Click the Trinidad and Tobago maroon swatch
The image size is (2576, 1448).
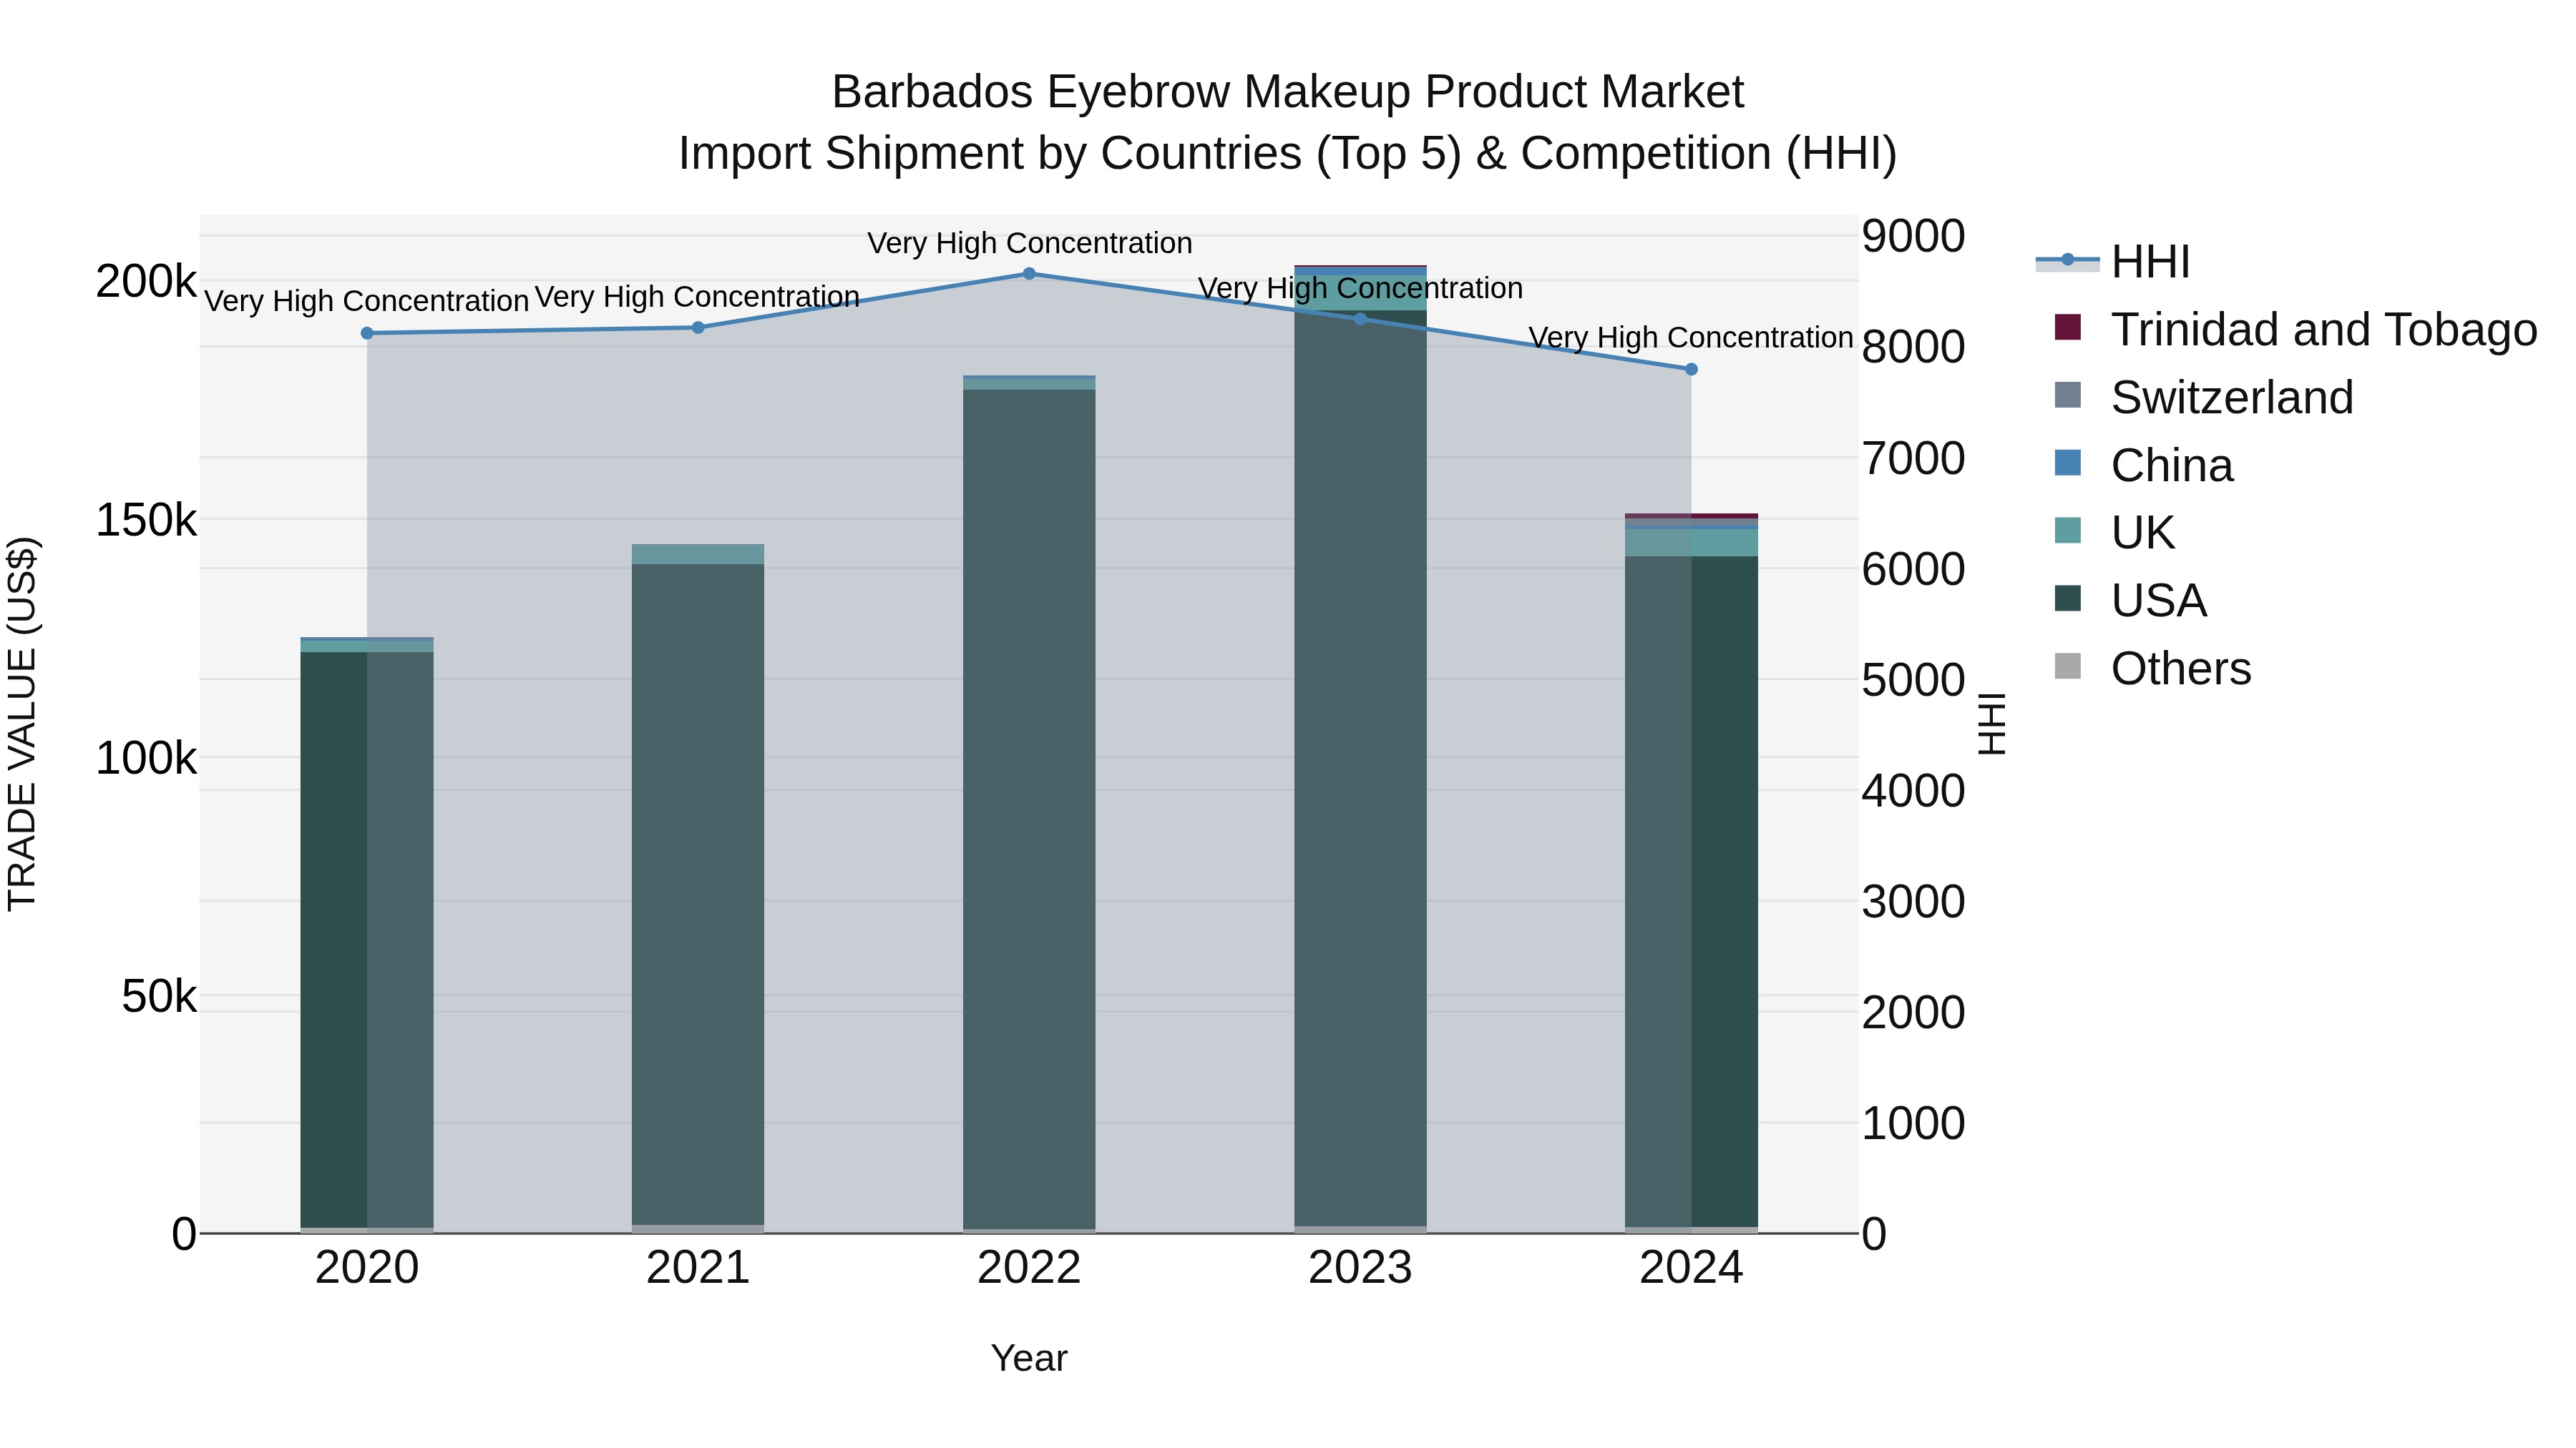(2067, 327)
